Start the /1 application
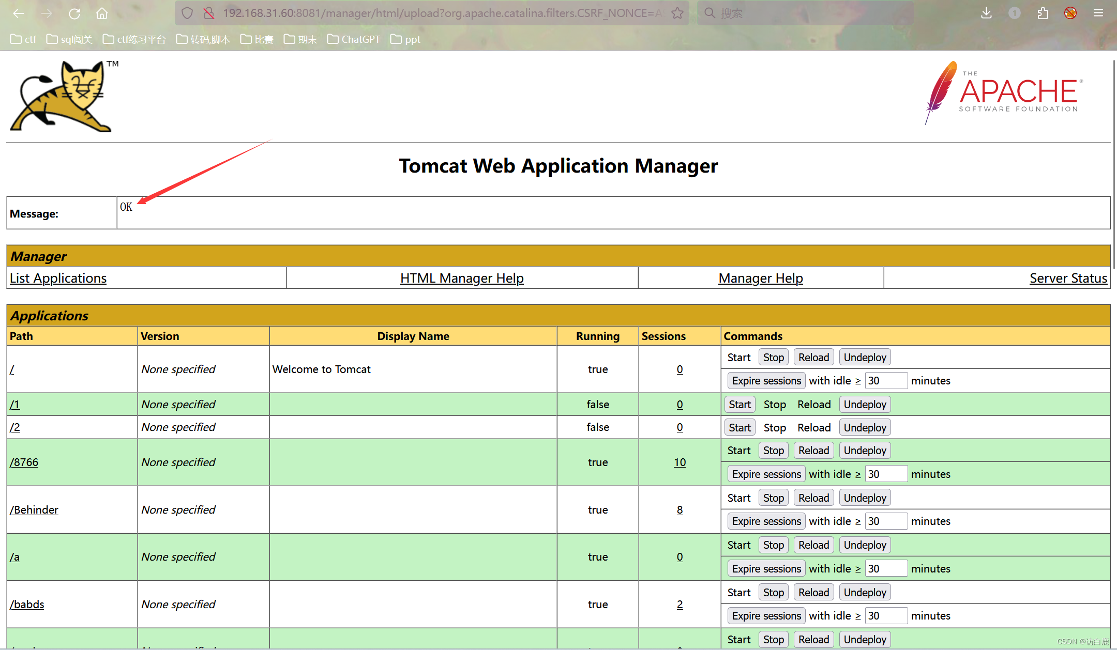The height and width of the screenshot is (650, 1117). coord(739,404)
